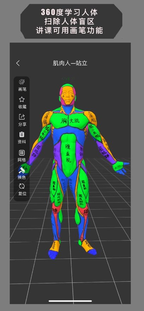This screenshot has height=311, width=144.
Task: Tap the 胸大肌 chest muscle label
Action: point(70,120)
